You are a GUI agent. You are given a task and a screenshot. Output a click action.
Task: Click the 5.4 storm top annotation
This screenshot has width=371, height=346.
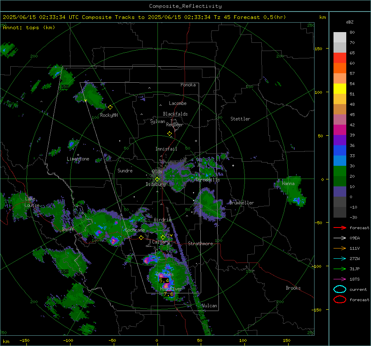tap(164, 280)
